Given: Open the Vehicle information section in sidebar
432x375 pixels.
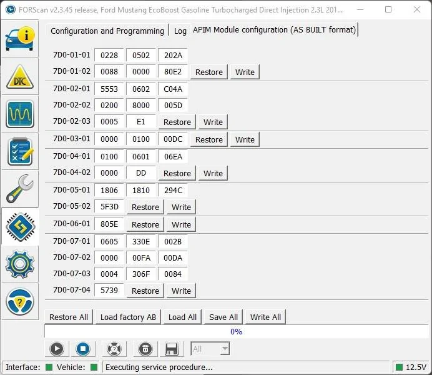Looking at the screenshot, I should click(x=20, y=38).
